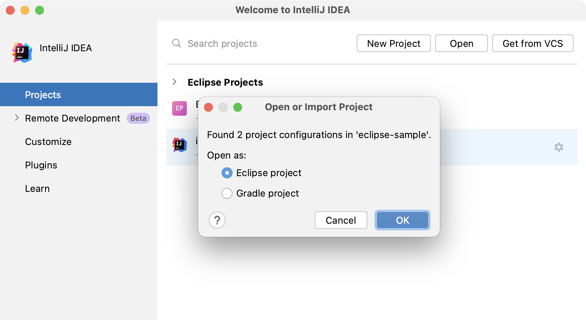Confirm the dialog with OK
The width and height of the screenshot is (586, 320).
click(x=402, y=220)
